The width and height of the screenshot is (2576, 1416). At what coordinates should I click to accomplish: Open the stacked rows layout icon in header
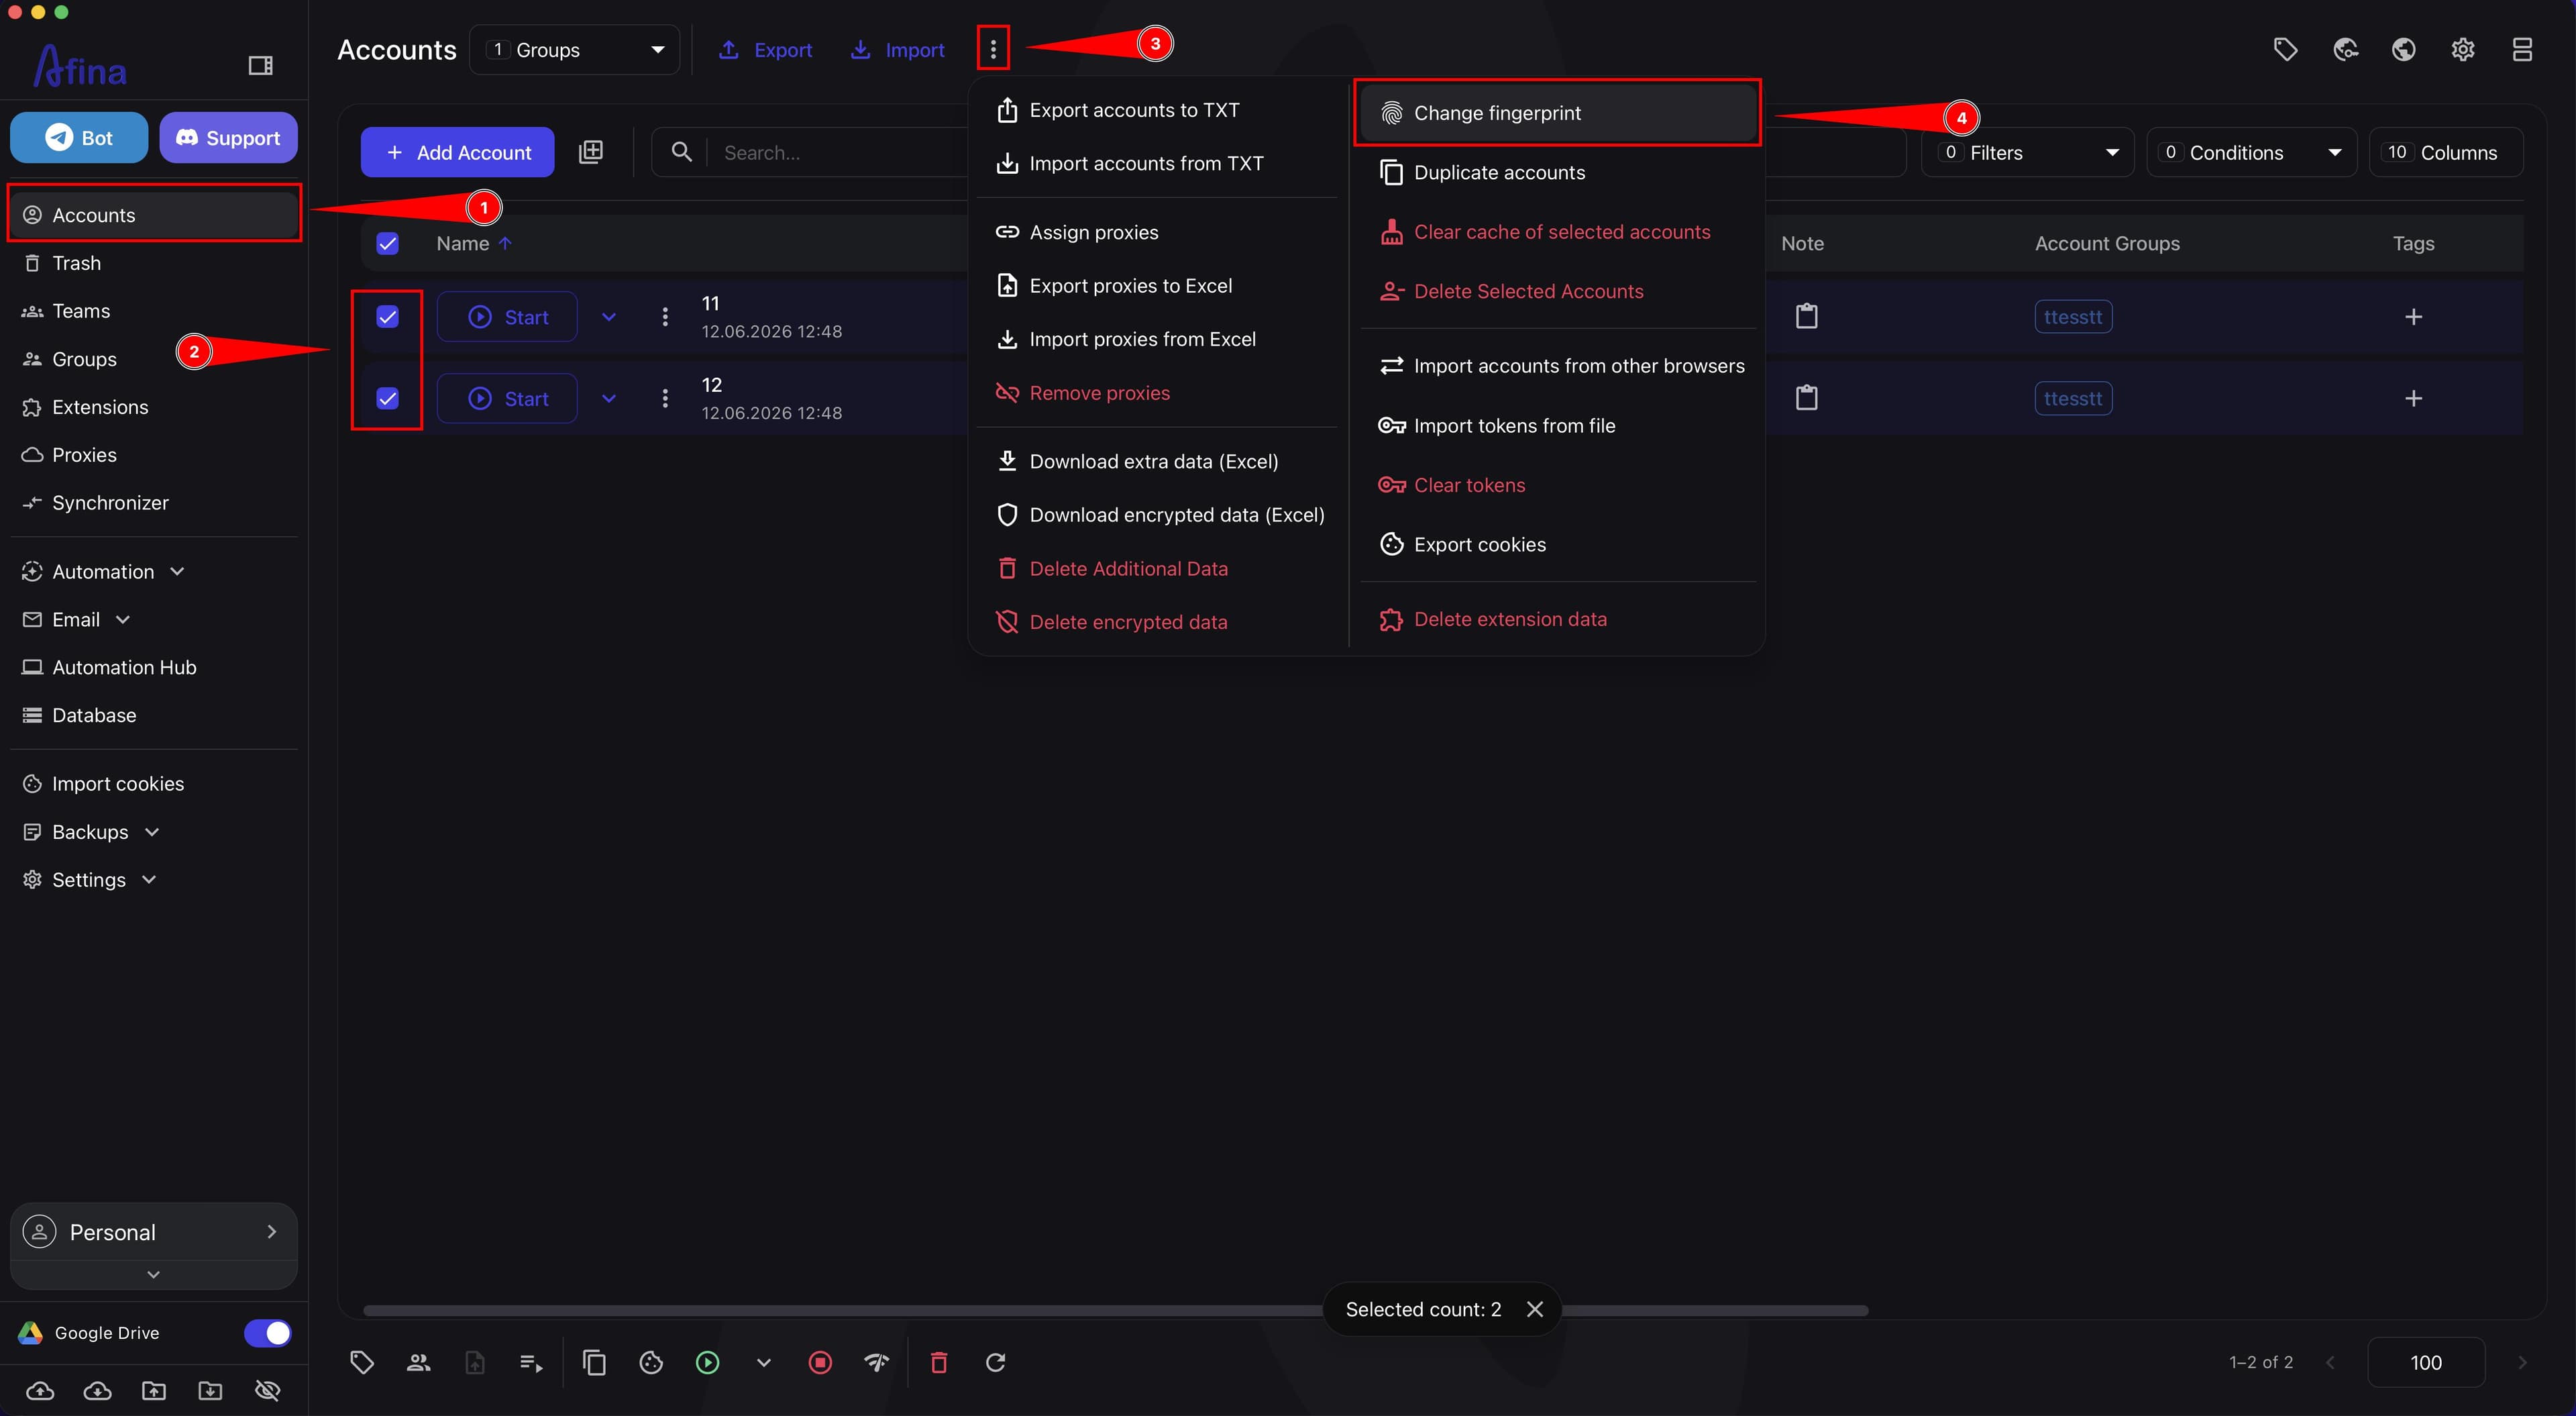(2522, 49)
